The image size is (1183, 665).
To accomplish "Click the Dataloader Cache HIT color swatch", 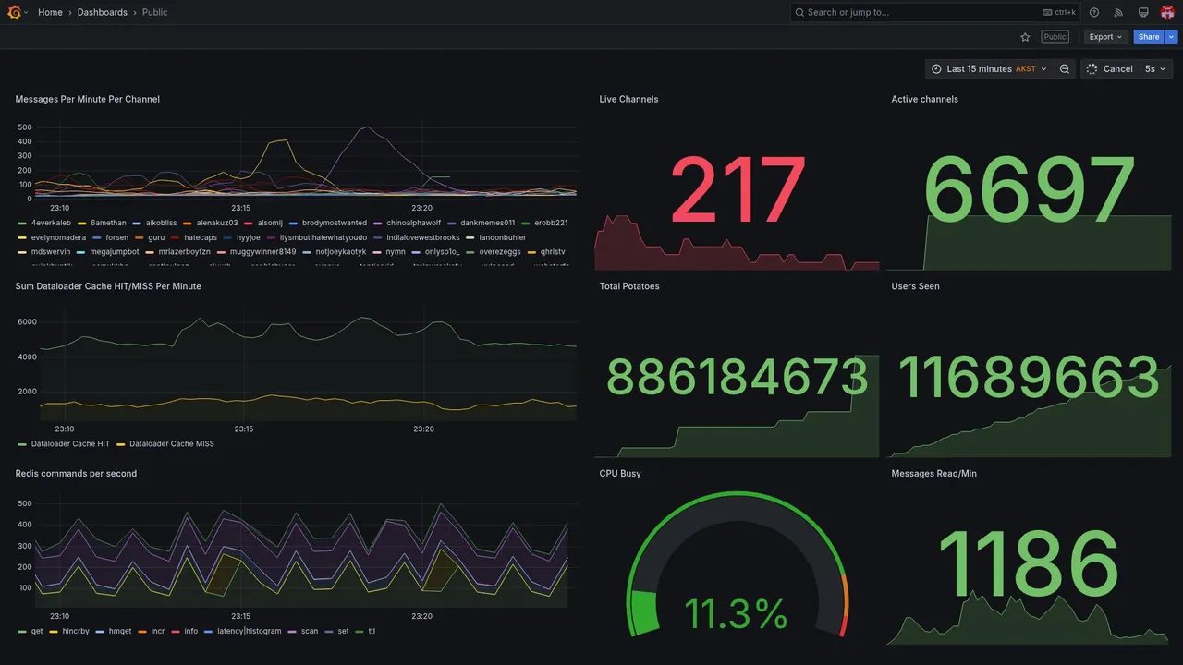I will [22, 444].
